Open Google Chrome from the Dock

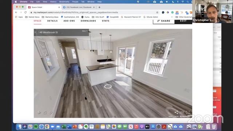pyautogui.click(x=47, y=127)
